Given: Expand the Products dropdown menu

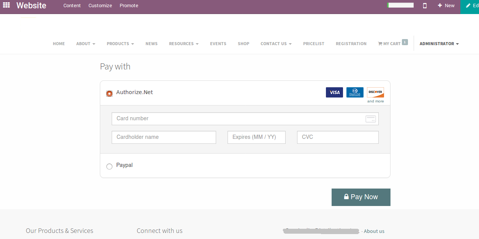Looking at the screenshot, I should (x=120, y=44).
